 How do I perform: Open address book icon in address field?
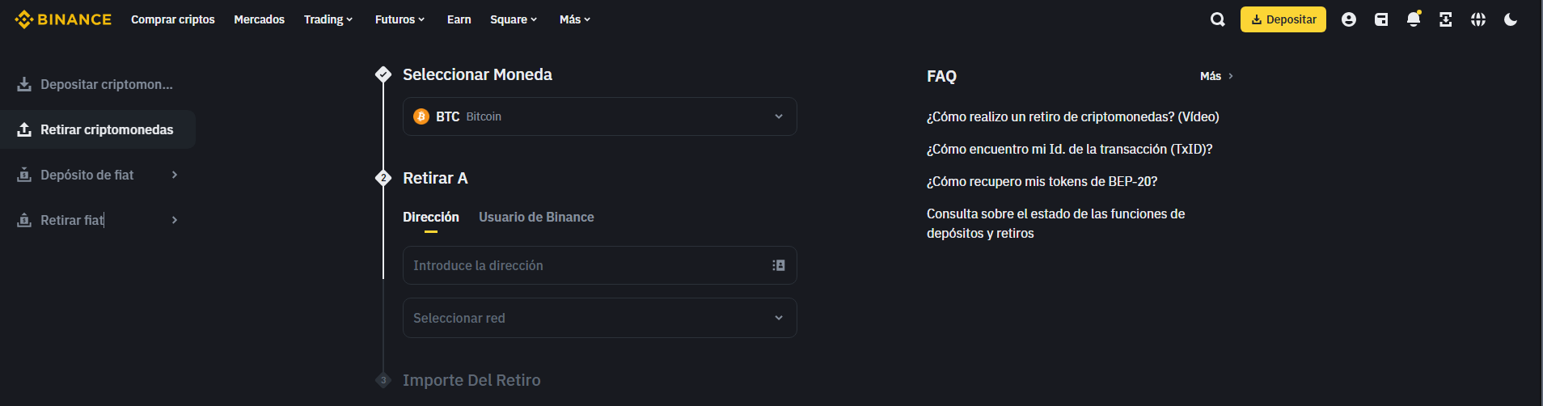tap(779, 265)
